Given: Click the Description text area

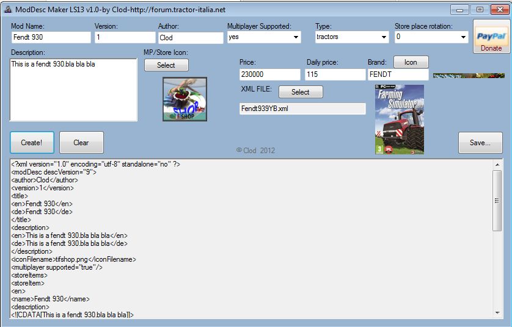Looking at the screenshot, I should (73, 90).
